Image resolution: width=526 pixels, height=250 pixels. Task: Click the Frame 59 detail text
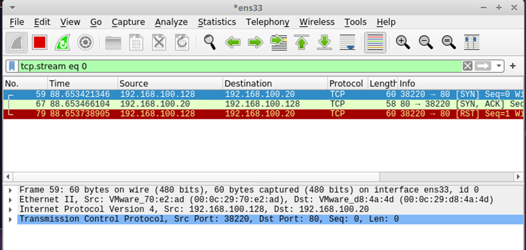(249, 190)
